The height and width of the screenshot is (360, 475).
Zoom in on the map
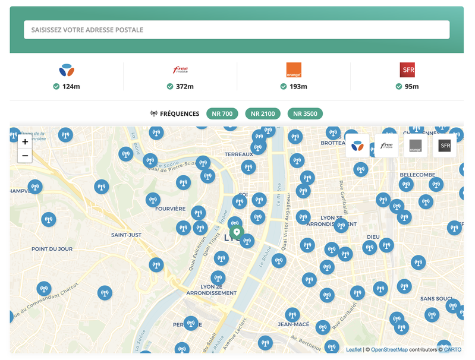click(25, 142)
